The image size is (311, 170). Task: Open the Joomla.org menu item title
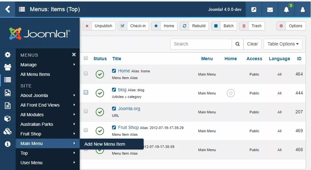pyautogui.click(x=129, y=109)
